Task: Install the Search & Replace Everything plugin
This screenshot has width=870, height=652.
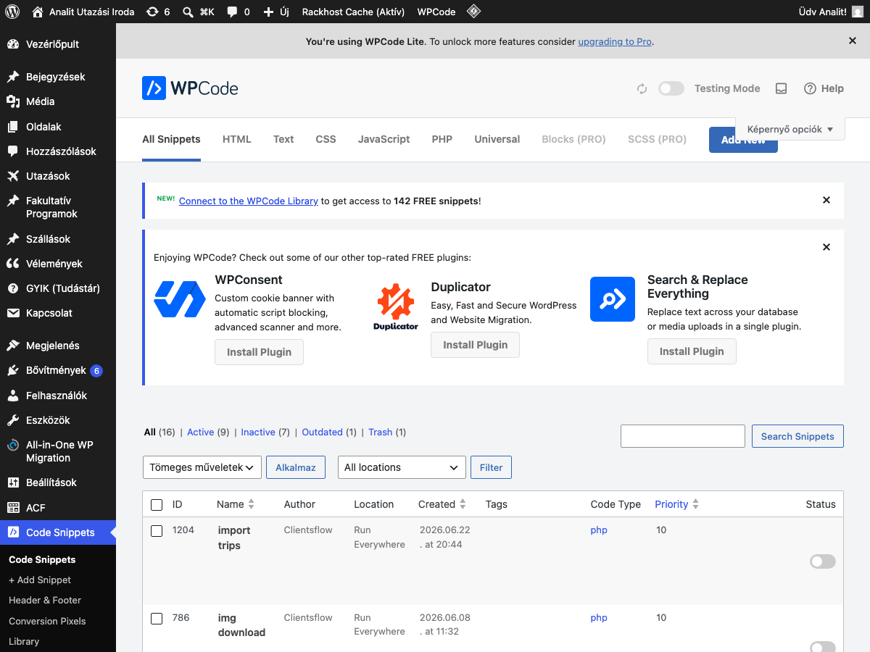Action: (692, 351)
